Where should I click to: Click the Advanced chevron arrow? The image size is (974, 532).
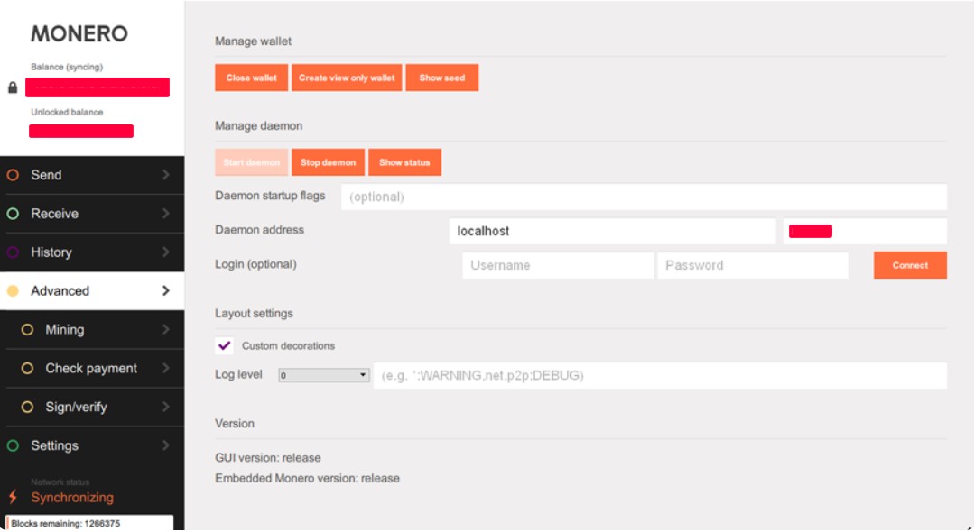coord(166,290)
